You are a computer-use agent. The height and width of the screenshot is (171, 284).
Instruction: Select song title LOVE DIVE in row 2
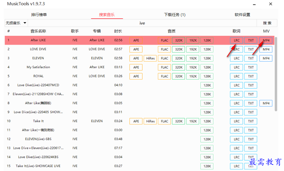[x=38, y=49]
